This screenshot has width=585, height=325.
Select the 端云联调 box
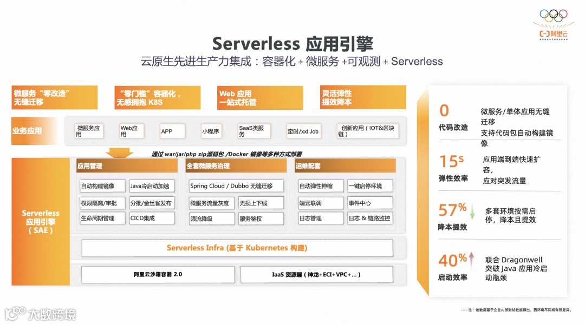(321, 203)
